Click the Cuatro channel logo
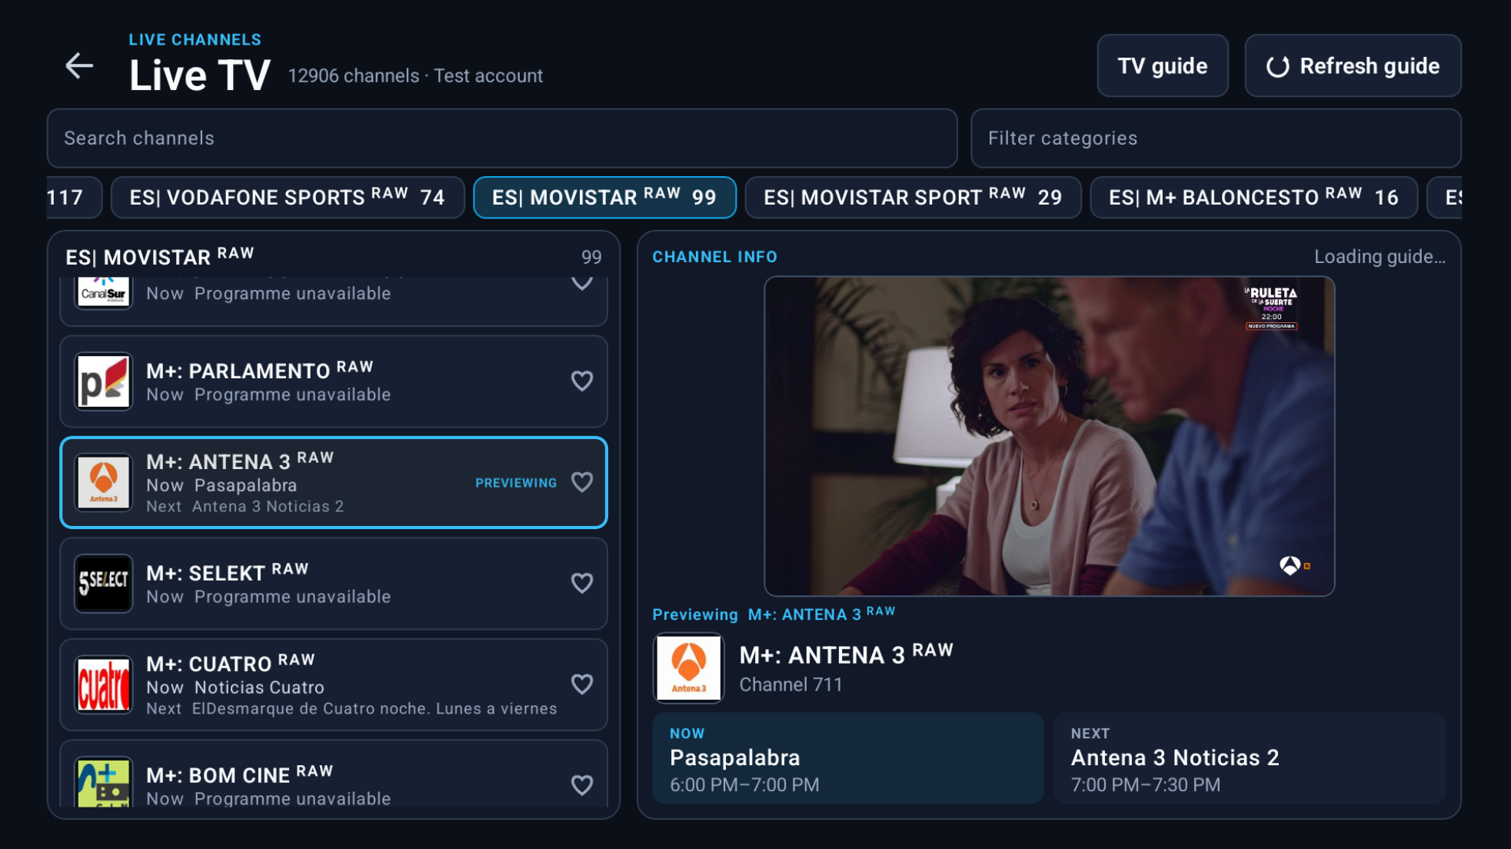The width and height of the screenshot is (1511, 849). click(x=104, y=684)
